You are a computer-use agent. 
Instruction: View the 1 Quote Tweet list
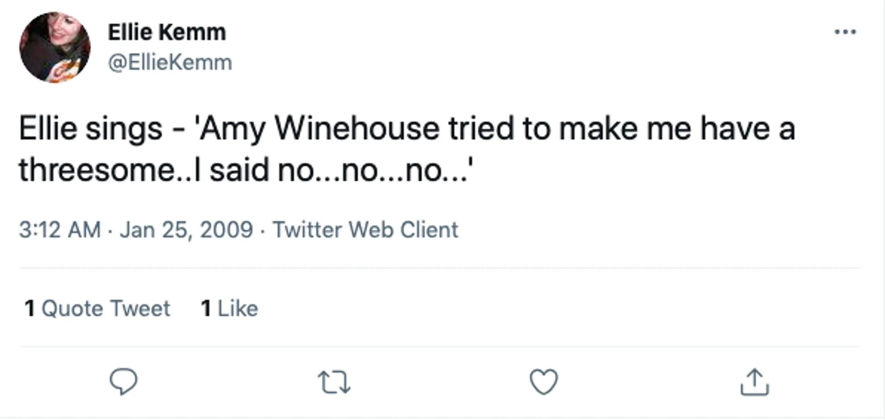(x=97, y=308)
